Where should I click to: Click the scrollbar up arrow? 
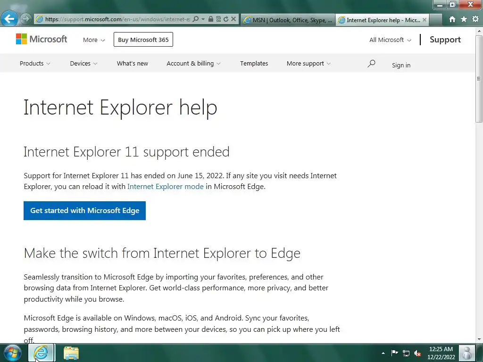point(479,31)
